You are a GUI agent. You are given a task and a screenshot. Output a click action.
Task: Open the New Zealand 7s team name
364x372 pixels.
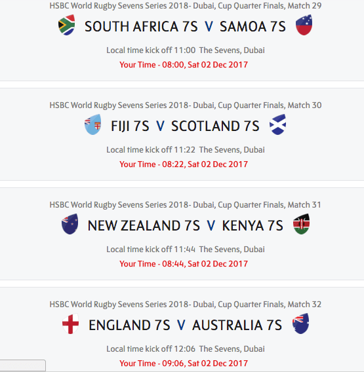point(144,225)
